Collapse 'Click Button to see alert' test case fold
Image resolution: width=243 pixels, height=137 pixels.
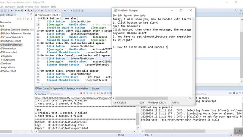[x=40, y=18]
